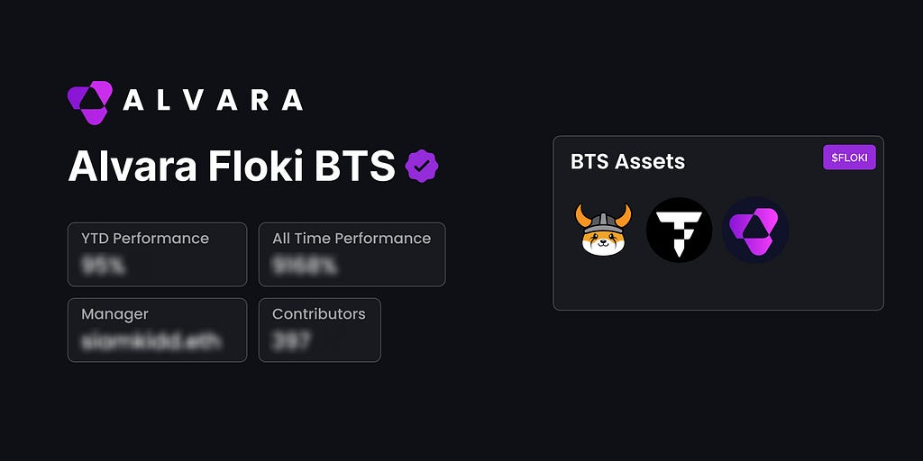
Task: Click the purple verified checkmark badge
Action: 422,166
